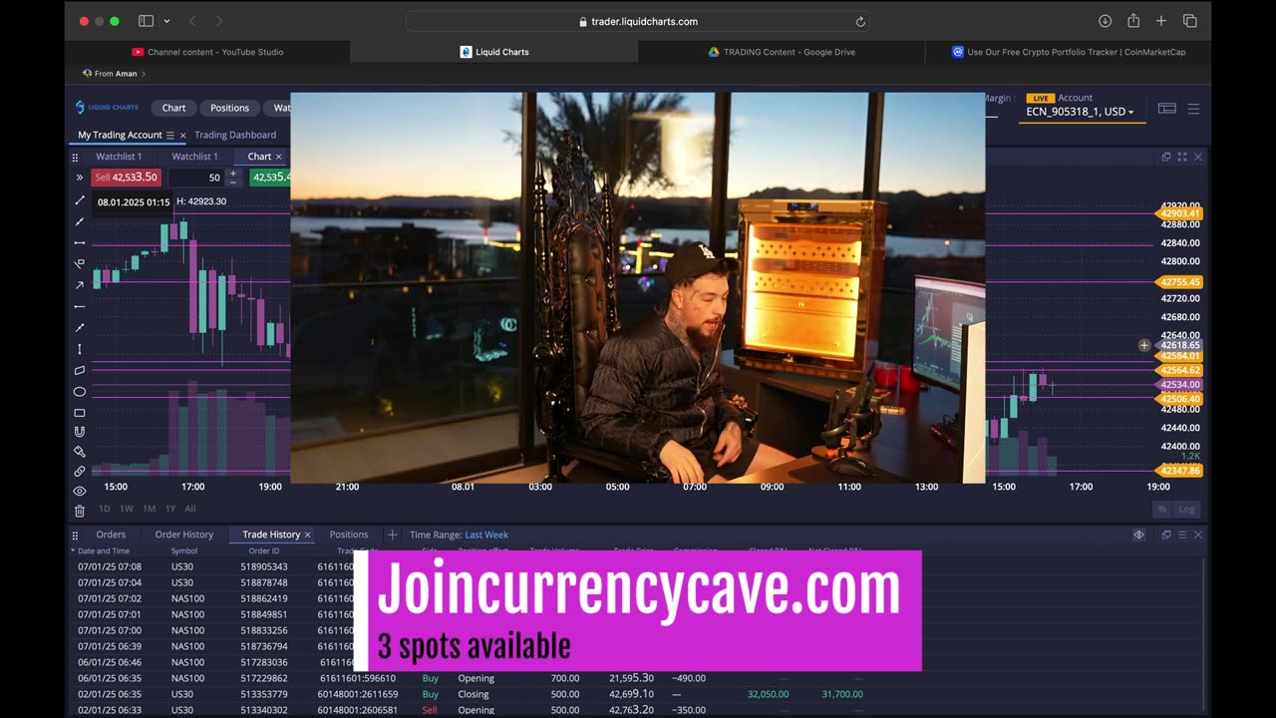Switch to Channel content YouTube Studio tab
Screen dimensions: 1276x718
[x=207, y=52]
